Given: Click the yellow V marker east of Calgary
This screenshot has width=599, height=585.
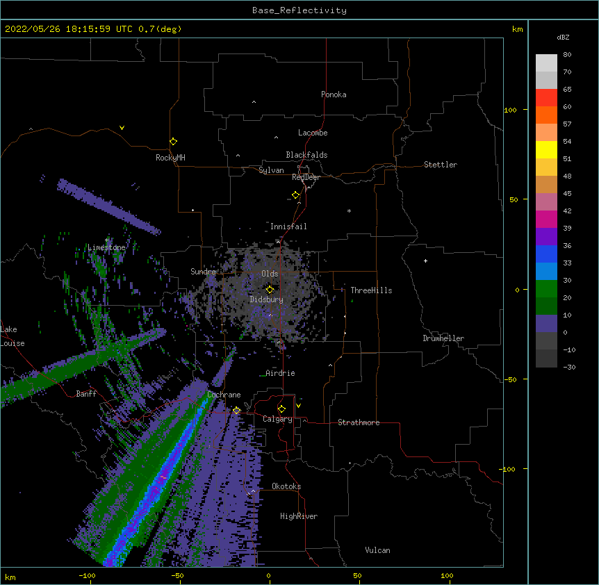Looking at the screenshot, I should click(x=298, y=406).
